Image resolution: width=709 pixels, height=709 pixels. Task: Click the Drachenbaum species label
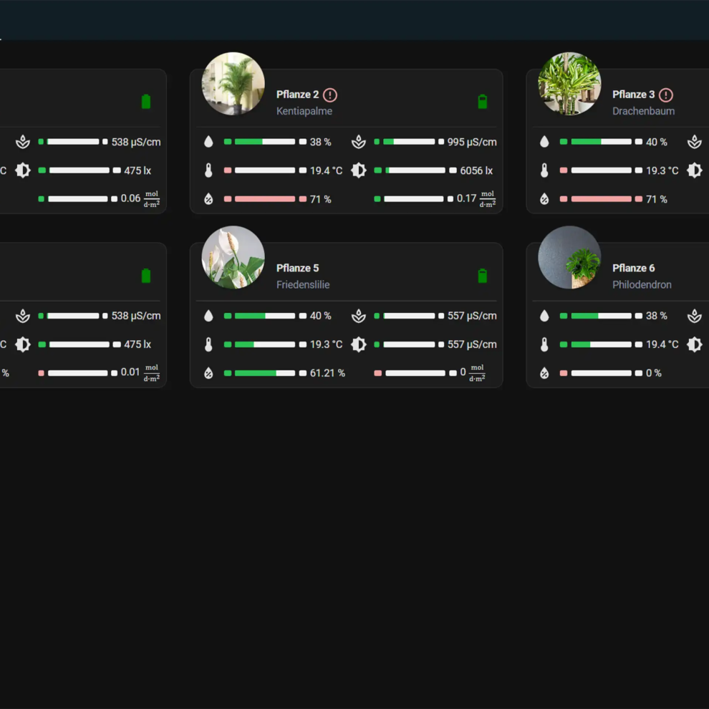(x=643, y=111)
